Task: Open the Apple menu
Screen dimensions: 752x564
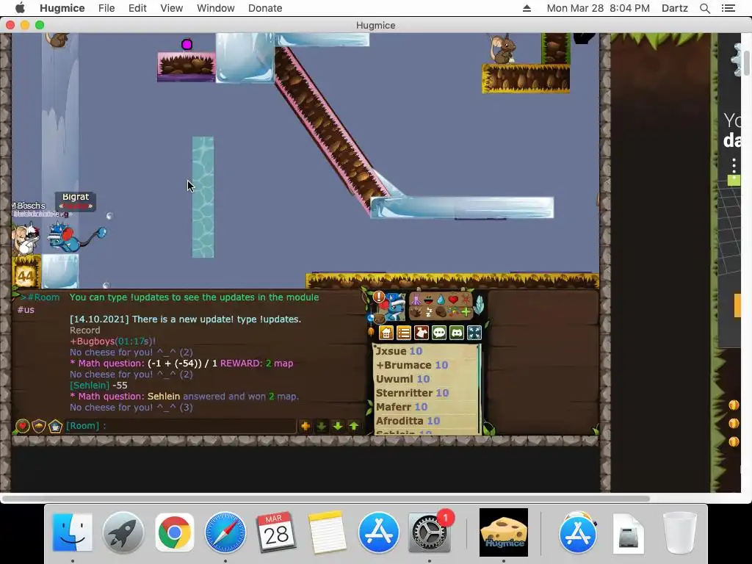Action: click(20, 8)
